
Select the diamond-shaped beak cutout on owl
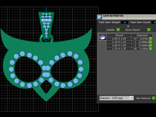tap(46, 87)
